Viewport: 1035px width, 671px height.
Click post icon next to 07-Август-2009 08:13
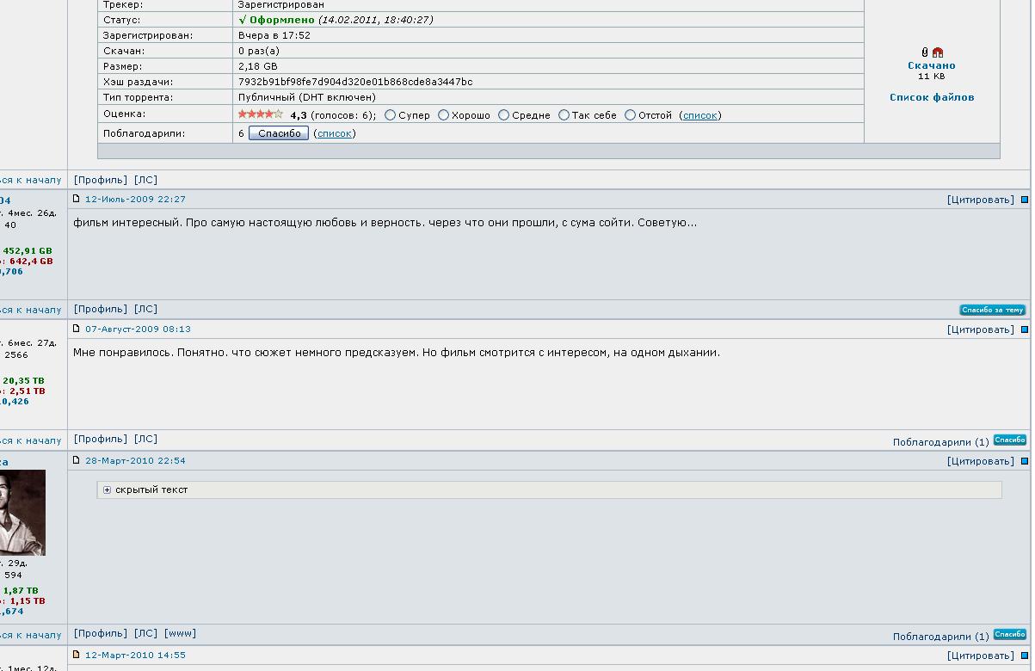tap(76, 329)
